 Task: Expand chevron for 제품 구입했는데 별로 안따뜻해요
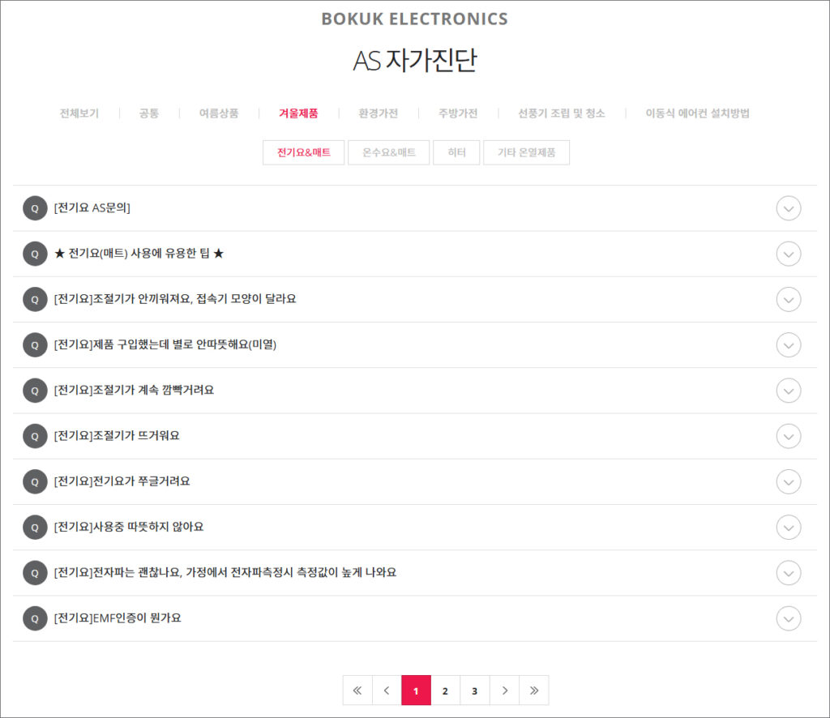788,345
